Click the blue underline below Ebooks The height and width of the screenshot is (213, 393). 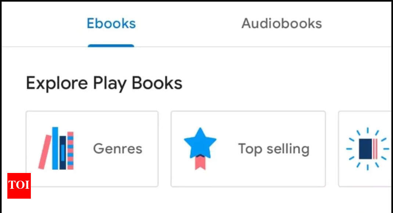point(111,45)
